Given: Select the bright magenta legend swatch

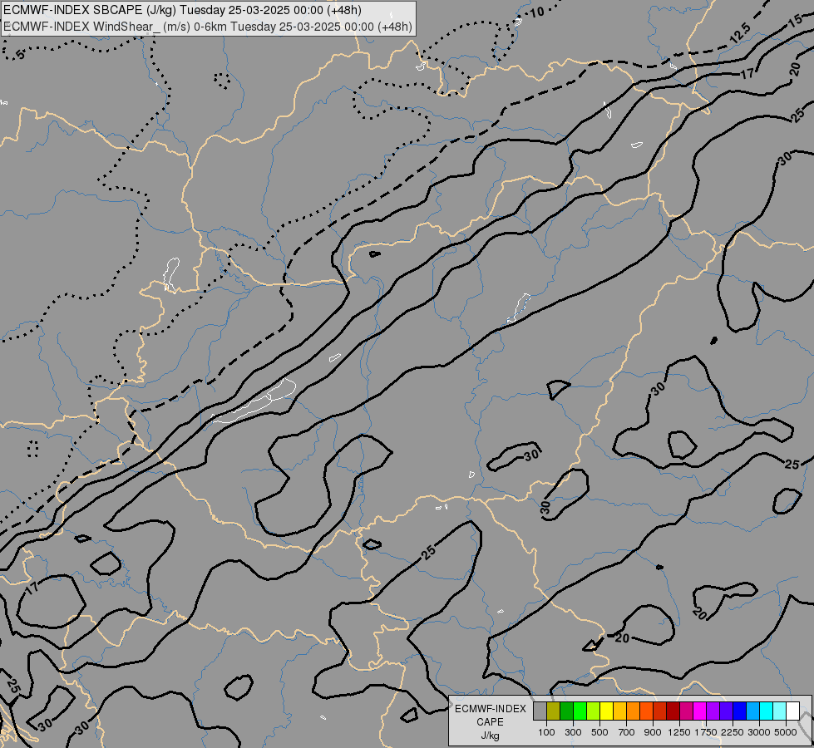Looking at the screenshot, I should tap(700, 711).
